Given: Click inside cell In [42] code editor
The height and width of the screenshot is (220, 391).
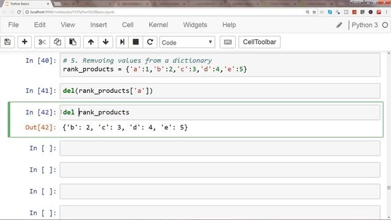Looking at the screenshot, I should coord(220,112).
